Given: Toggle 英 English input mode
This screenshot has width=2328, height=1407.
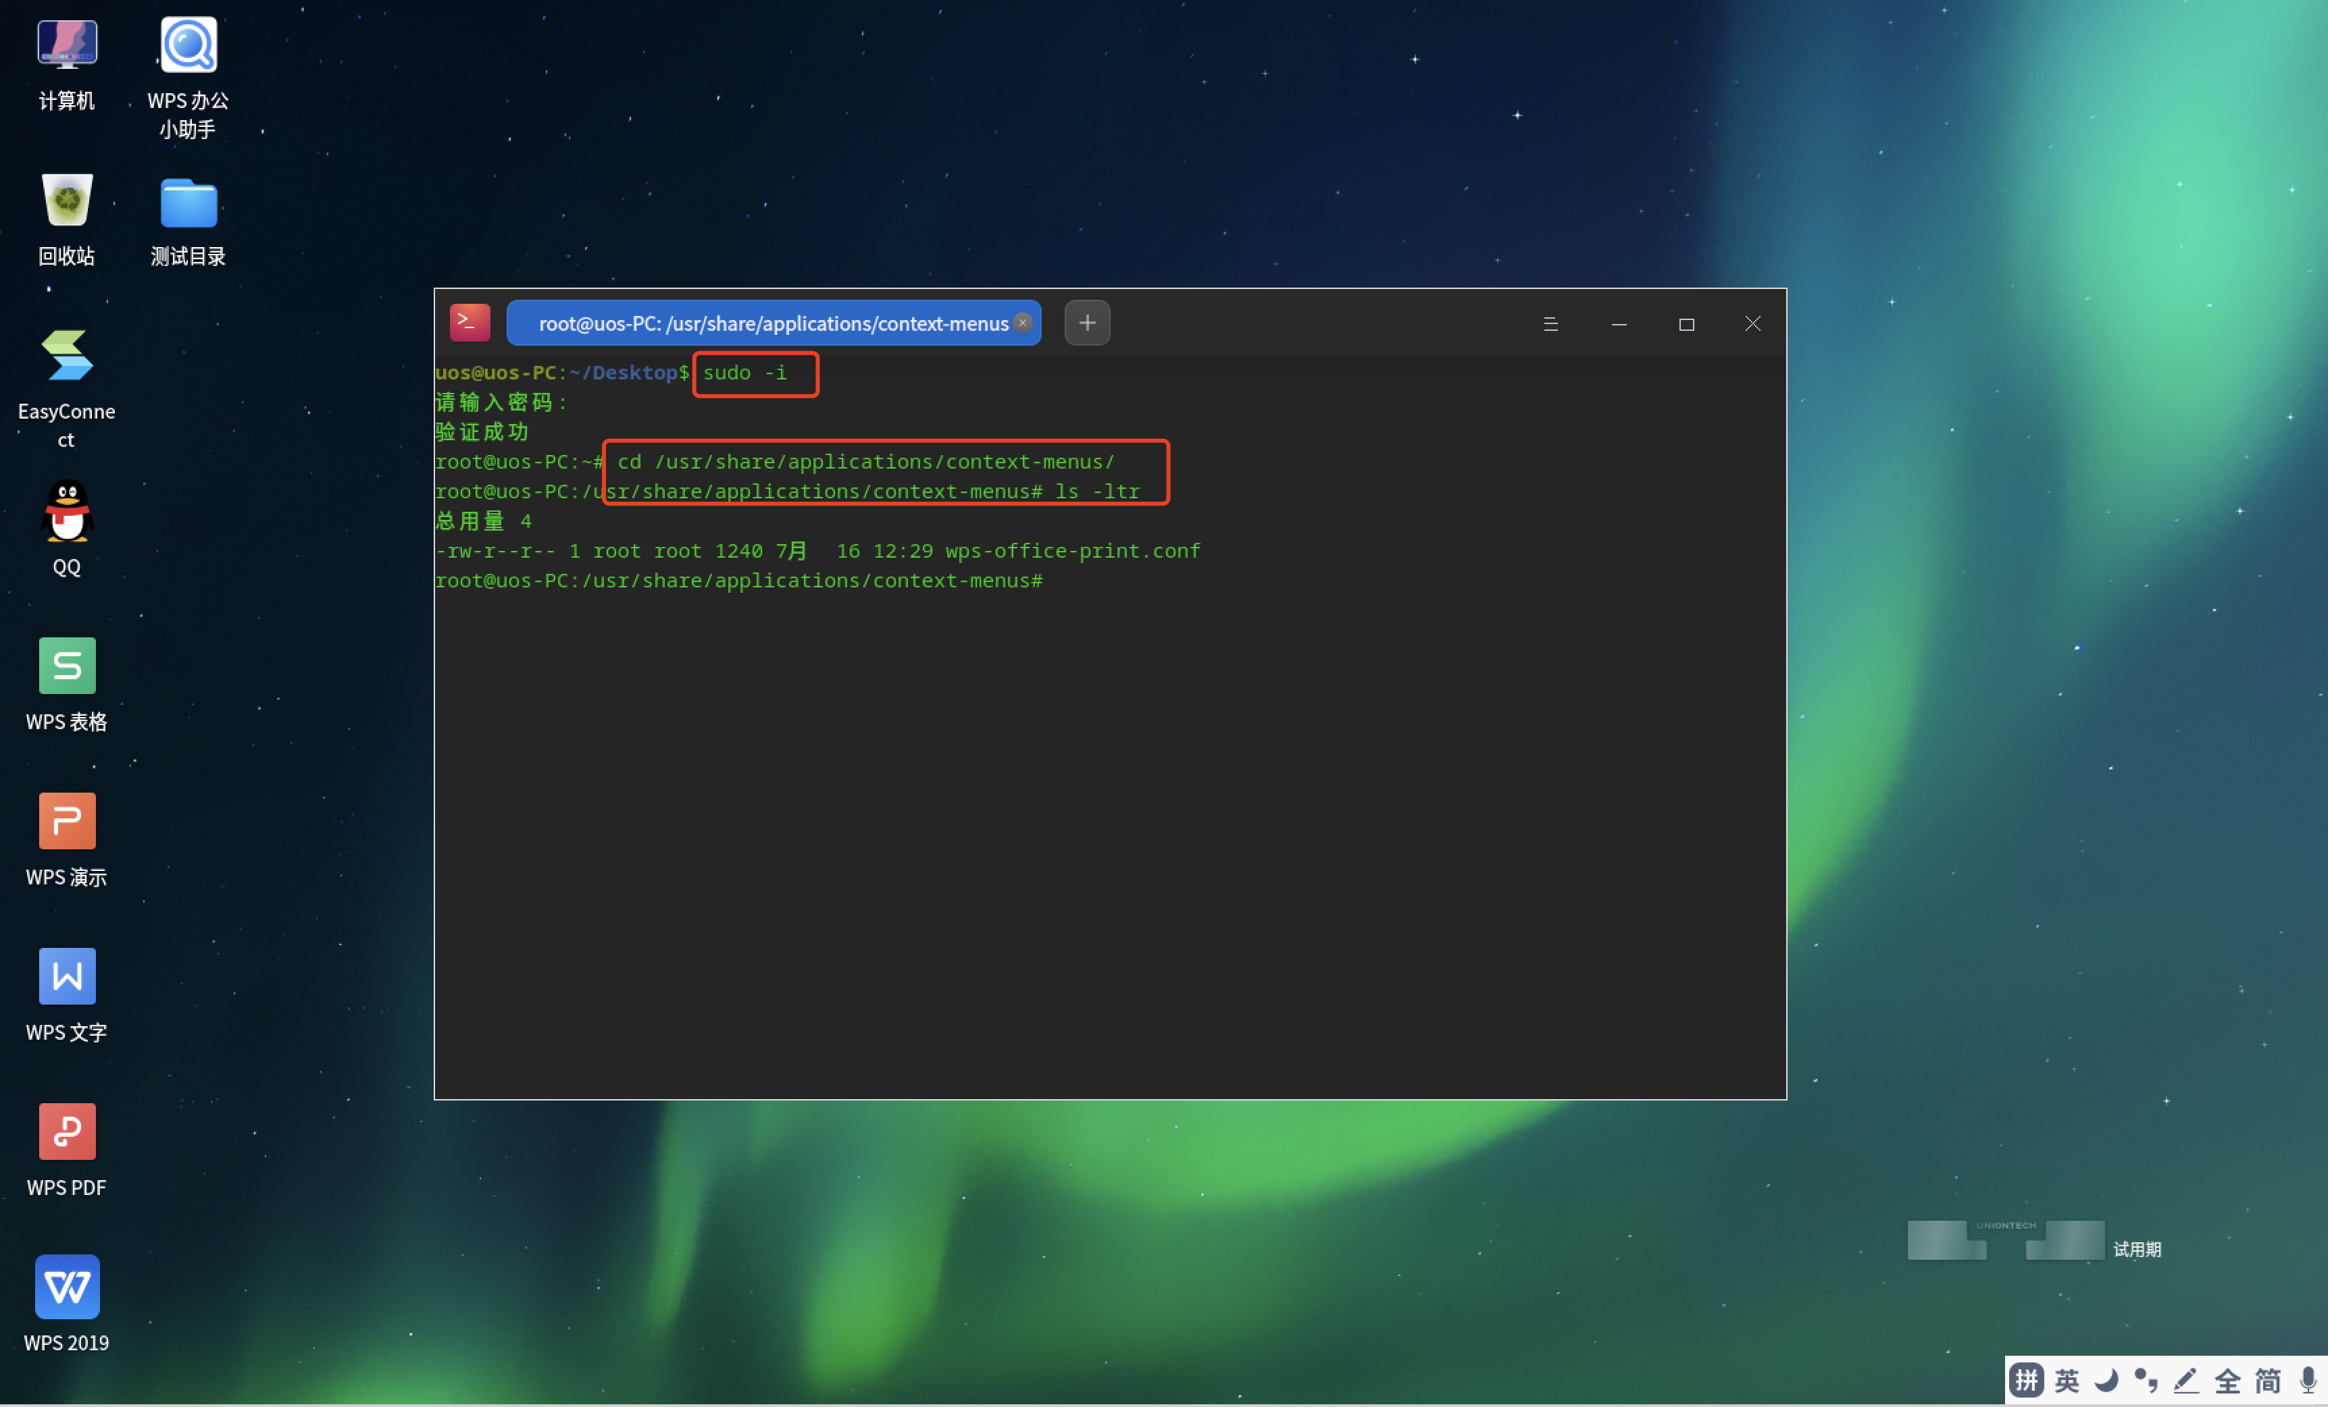Looking at the screenshot, I should (2067, 1381).
